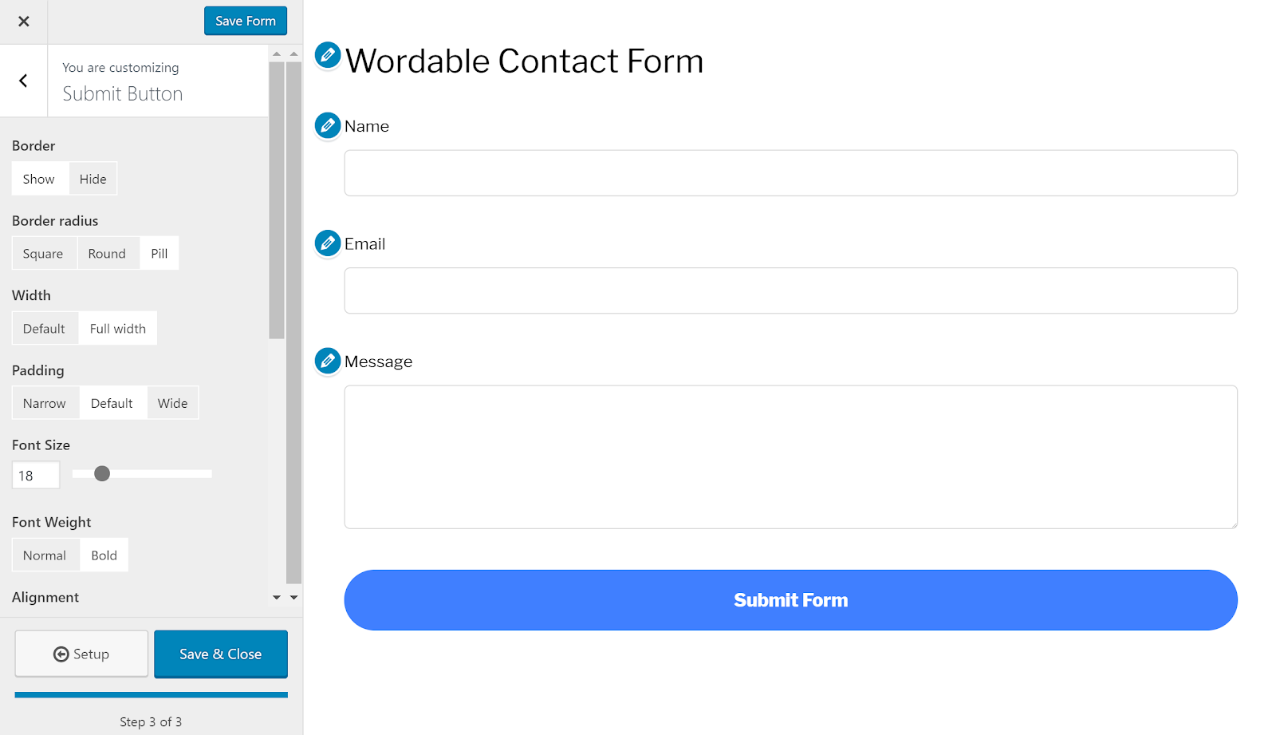Click the Setup circle-arrow icon
Image resolution: width=1276 pixels, height=735 pixels.
(61, 654)
